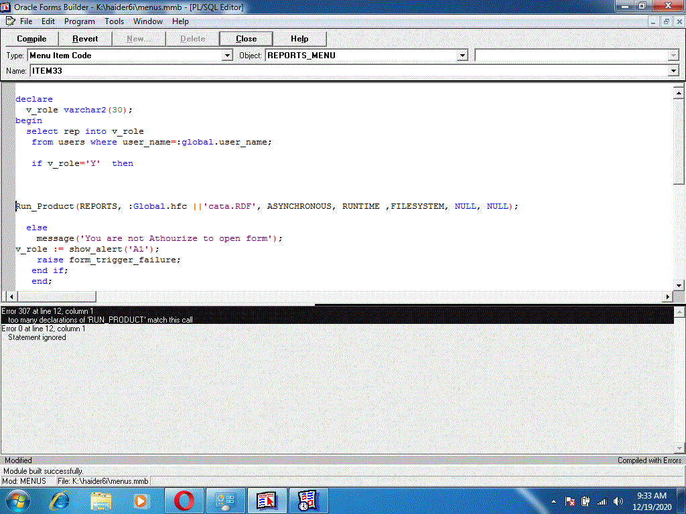
Task: Click the 'Statement ignored' error text
Action: (37, 337)
